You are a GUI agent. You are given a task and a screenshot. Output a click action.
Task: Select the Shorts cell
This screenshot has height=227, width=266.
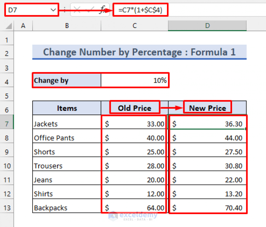(66, 150)
